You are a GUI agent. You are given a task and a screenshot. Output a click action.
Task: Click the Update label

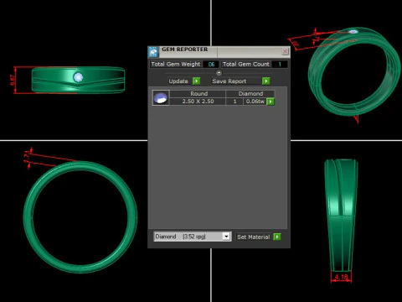(x=178, y=81)
